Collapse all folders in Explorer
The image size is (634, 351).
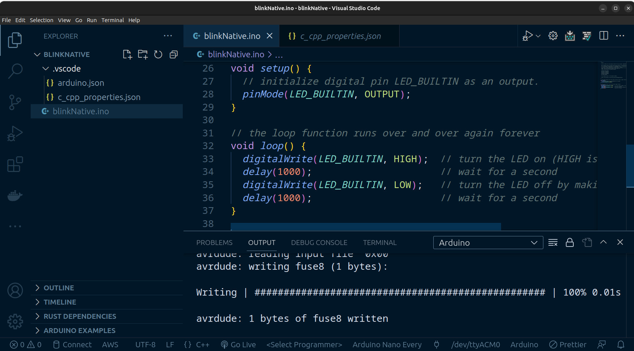click(173, 55)
